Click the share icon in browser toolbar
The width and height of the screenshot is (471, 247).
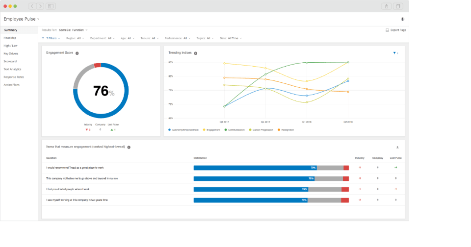[387, 6]
